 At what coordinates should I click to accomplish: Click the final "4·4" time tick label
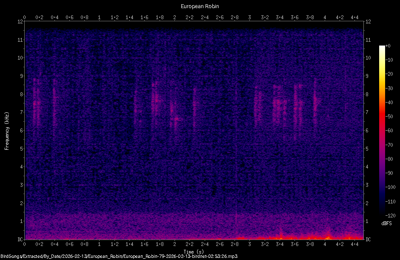pos(355,17)
